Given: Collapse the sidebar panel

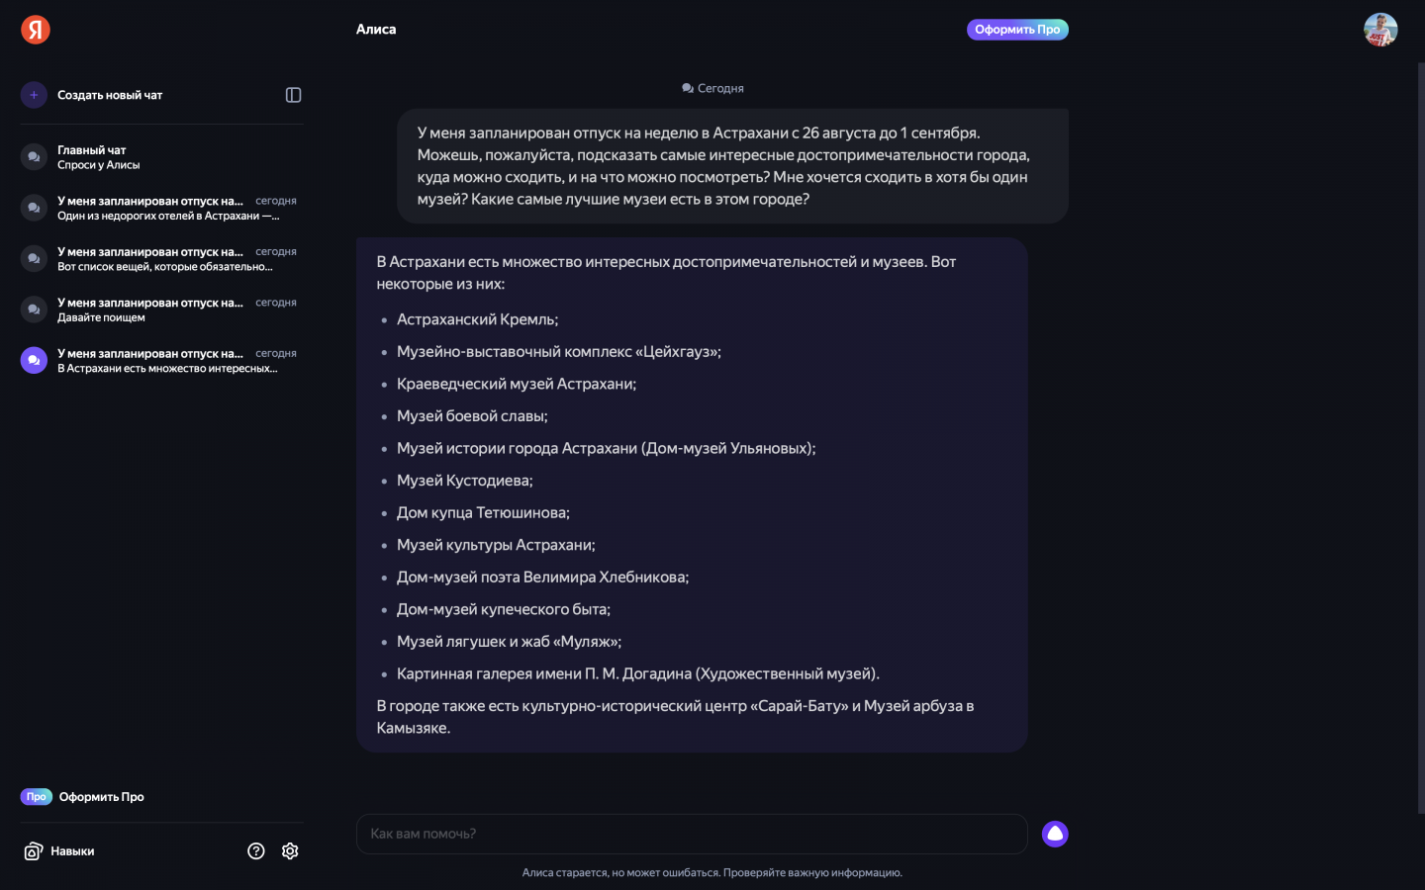Looking at the screenshot, I should [x=293, y=95].
